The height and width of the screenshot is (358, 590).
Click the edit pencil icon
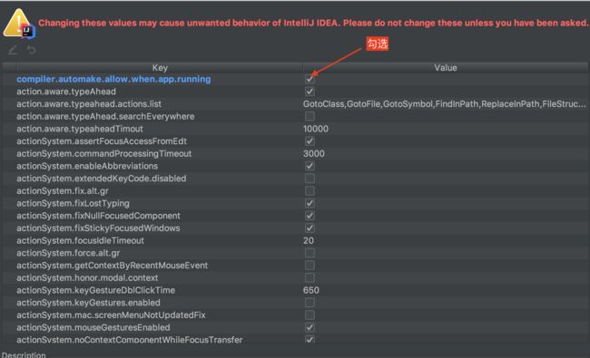point(13,50)
